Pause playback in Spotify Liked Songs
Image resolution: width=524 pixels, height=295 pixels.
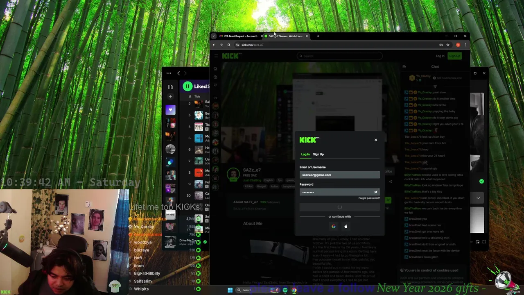coord(187,86)
